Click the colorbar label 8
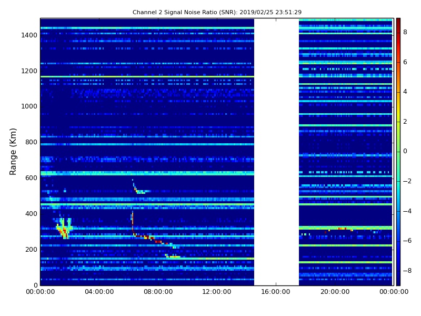421x316 pixels. (405, 32)
